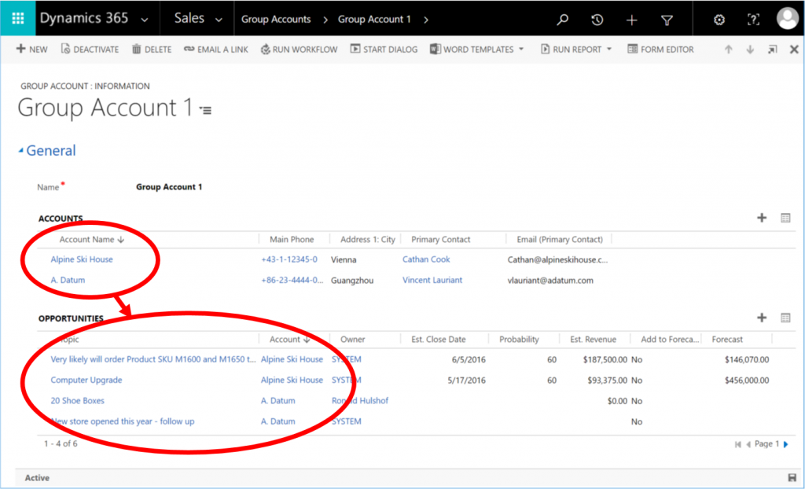The image size is (805, 489).
Task: Open the Dynamics 365 dropdown chevron
Action: point(145,20)
